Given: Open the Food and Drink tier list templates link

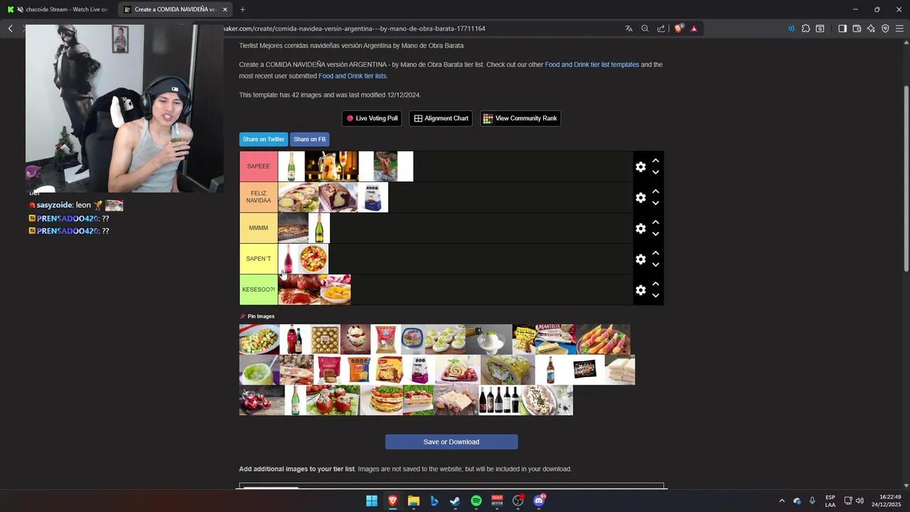Looking at the screenshot, I should coord(591,64).
